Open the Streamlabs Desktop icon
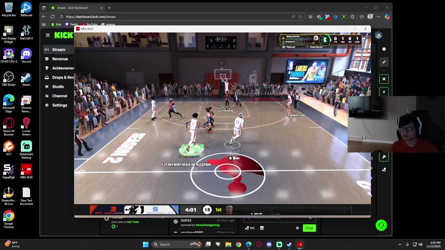This screenshot has height=250, width=445. [x=26, y=150]
